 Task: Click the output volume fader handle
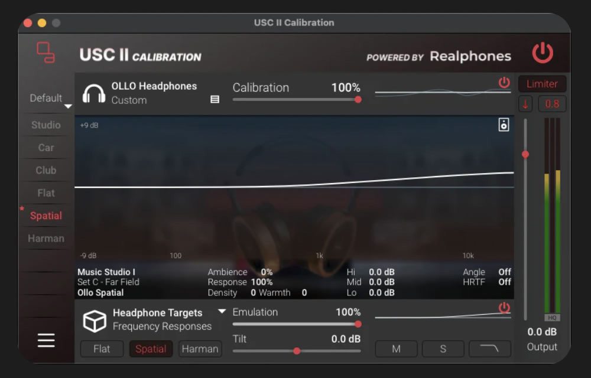tap(525, 154)
